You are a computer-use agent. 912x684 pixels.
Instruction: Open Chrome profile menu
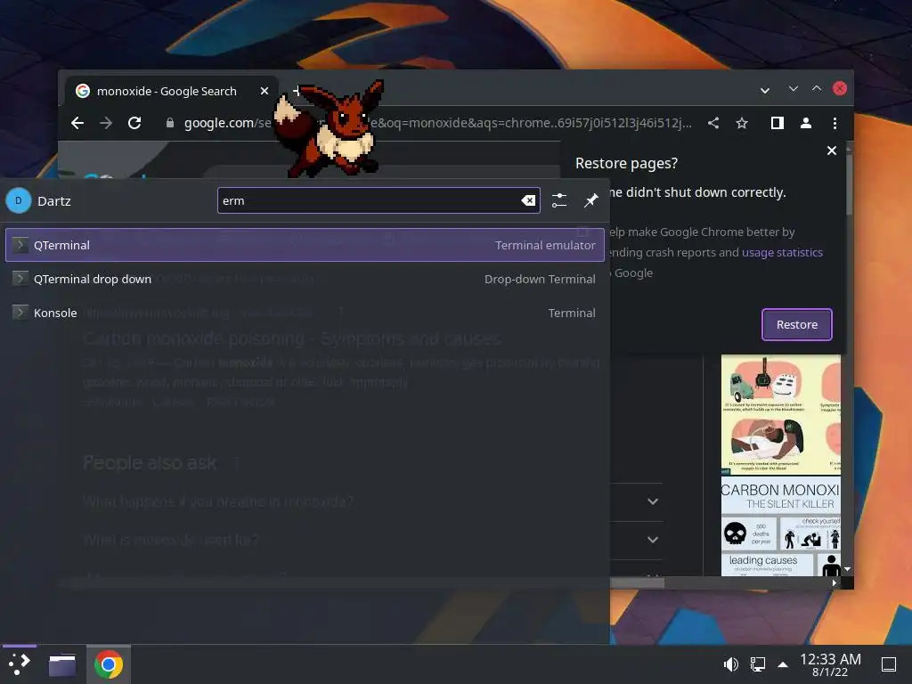pyautogui.click(x=805, y=123)
